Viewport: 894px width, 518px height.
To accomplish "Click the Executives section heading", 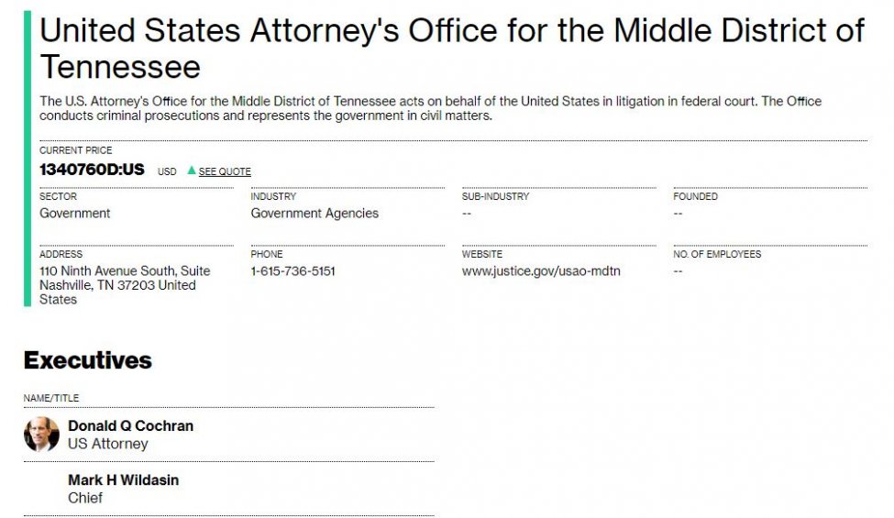I will coord(88,360).
